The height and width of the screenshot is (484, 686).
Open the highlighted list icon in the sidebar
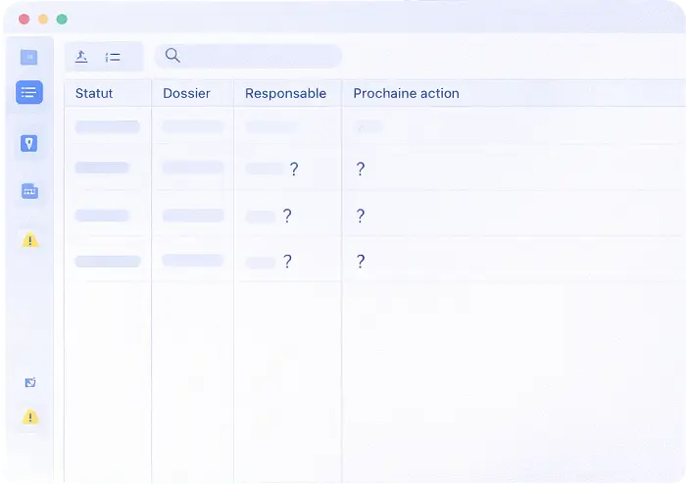click(x=28, y=92)
